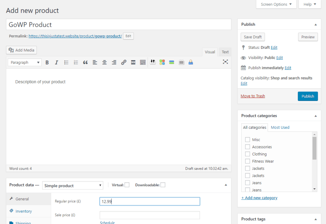Viewport: 326px width, 224px height.
Task: Click the blue and green bar icon
Action: pyautogui.click(x=172, y=62)
